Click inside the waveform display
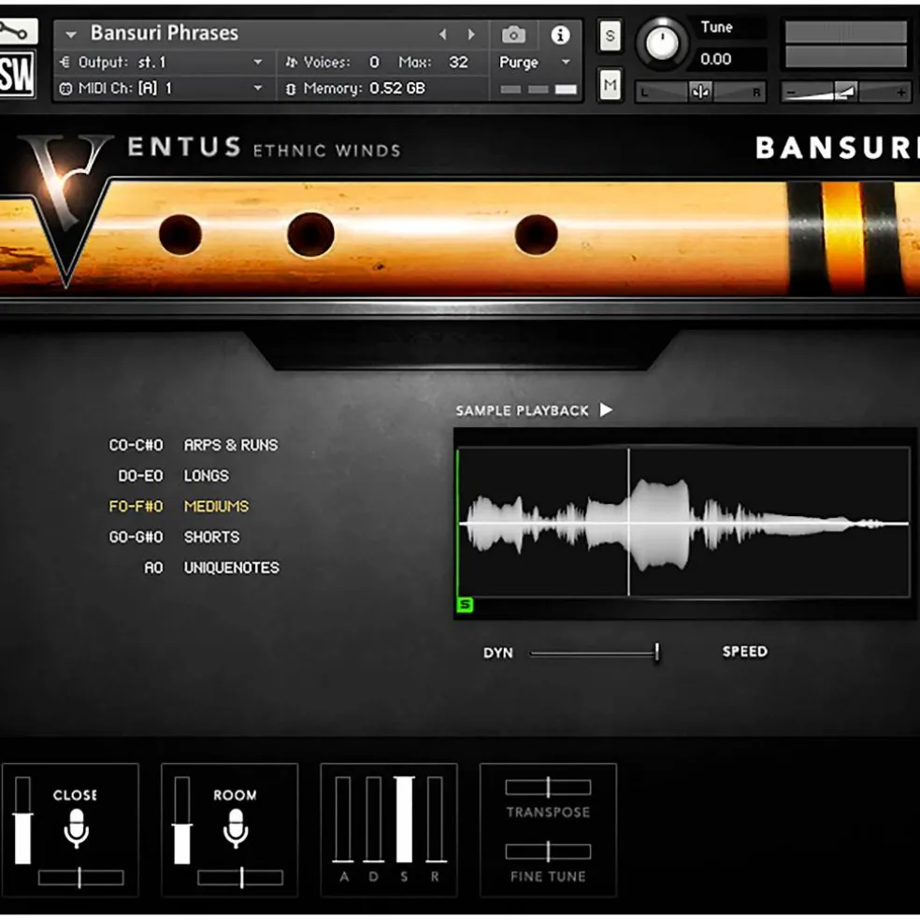 pos(683,523)
